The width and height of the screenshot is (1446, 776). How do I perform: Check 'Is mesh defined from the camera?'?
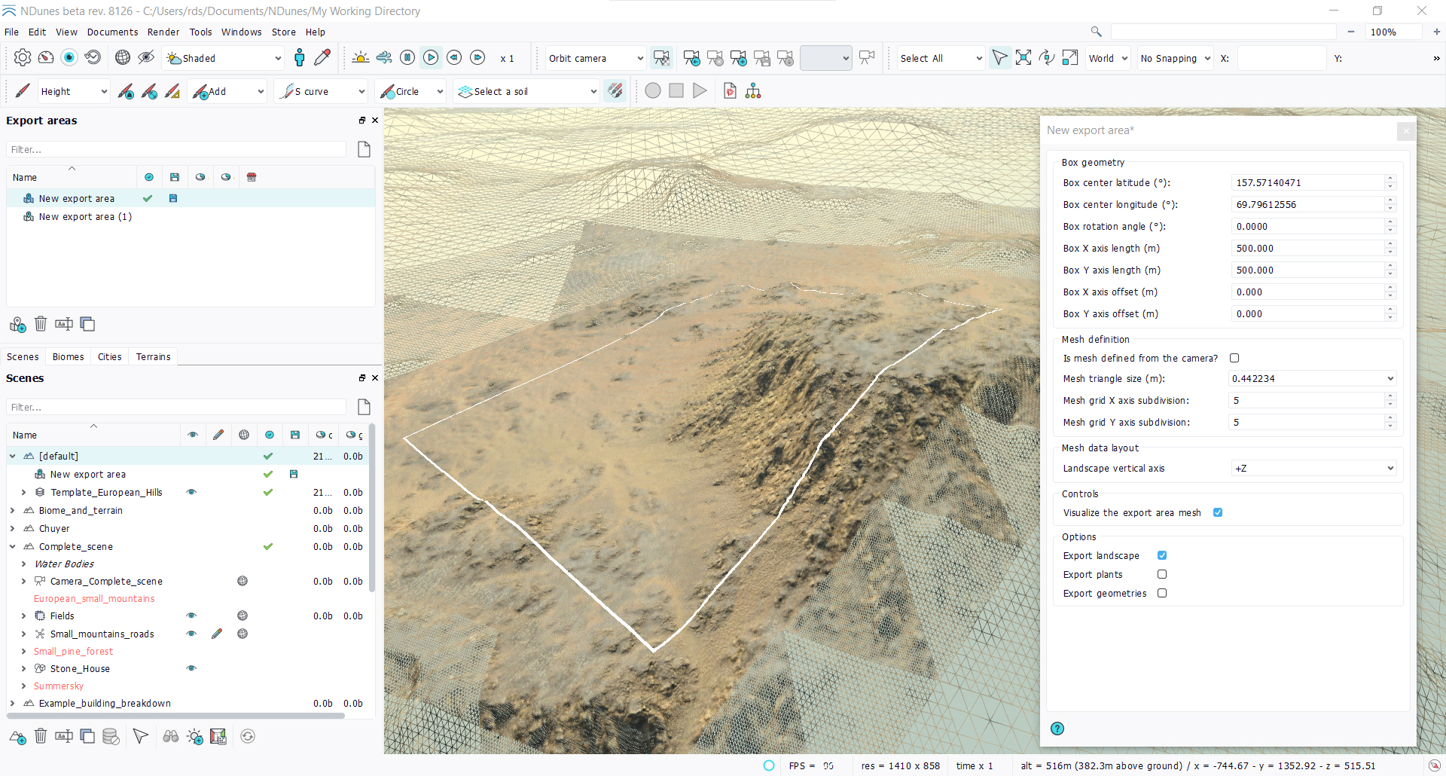1234,359
